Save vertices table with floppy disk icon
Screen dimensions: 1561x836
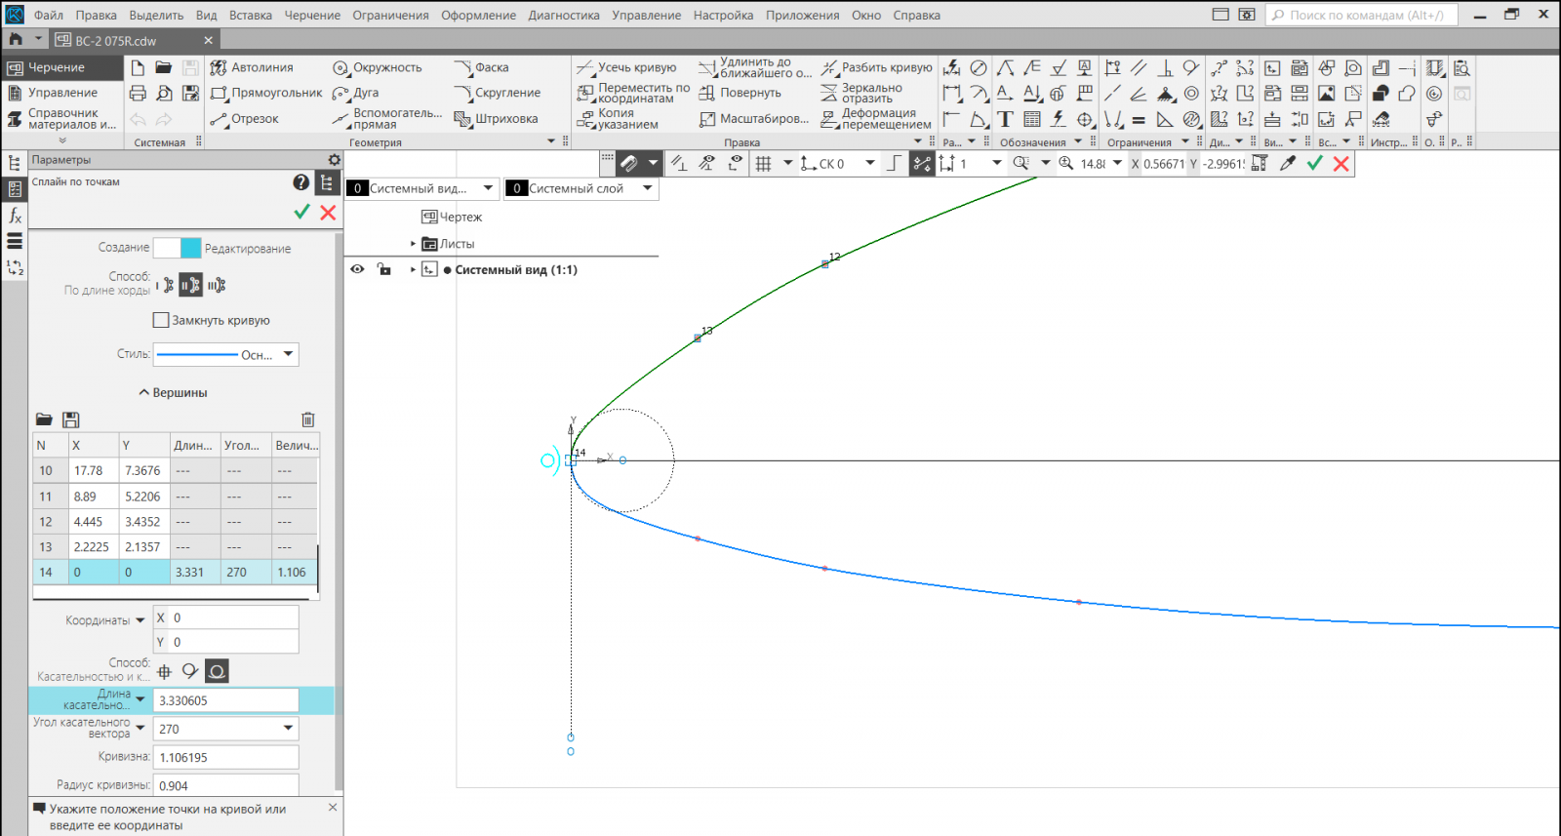pyautogui.click(x=70, y=419)
